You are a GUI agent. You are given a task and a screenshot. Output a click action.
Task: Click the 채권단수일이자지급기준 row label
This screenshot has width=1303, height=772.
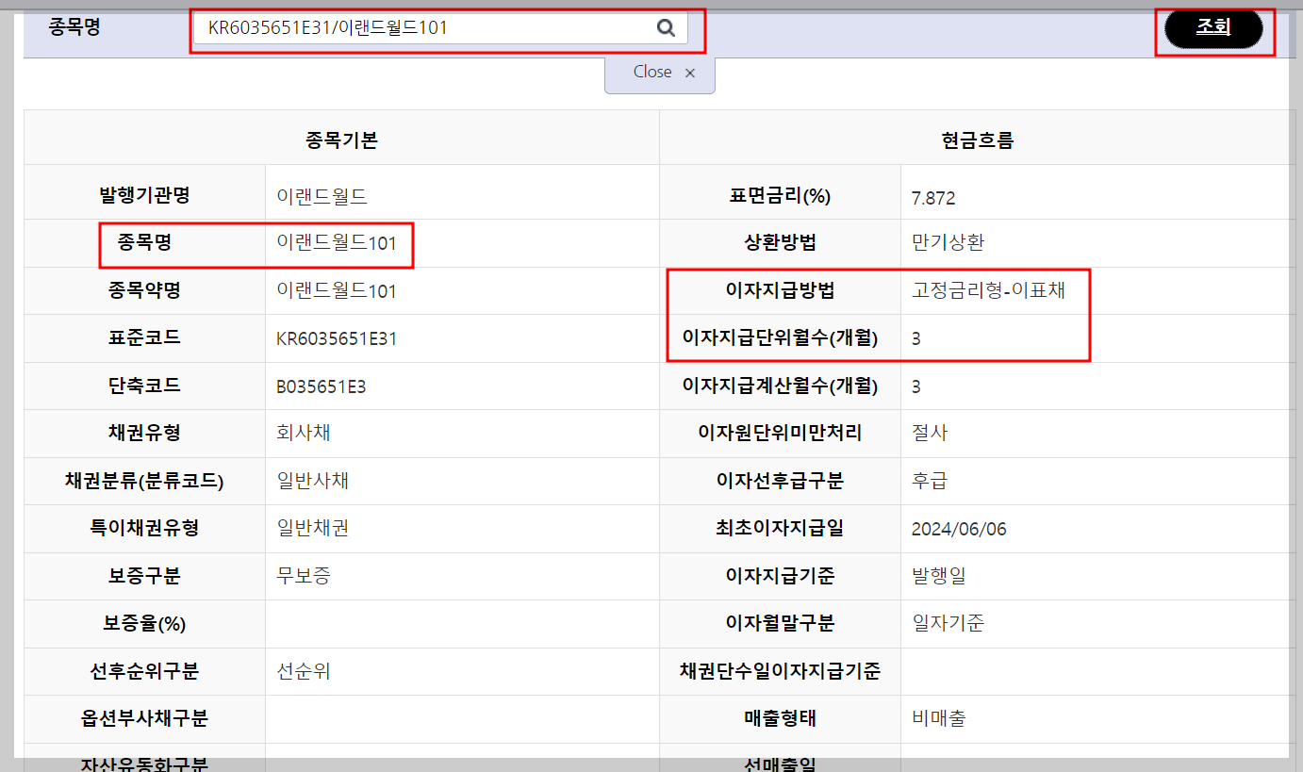tap(780, 671)
